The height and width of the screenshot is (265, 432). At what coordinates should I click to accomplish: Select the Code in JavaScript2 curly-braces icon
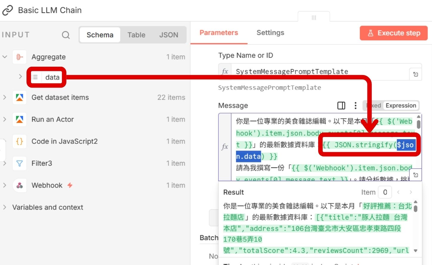click(x=19, y=141)
